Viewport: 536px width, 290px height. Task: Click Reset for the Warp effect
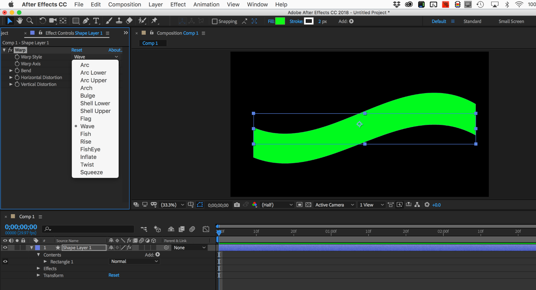[x=77, y=50]
